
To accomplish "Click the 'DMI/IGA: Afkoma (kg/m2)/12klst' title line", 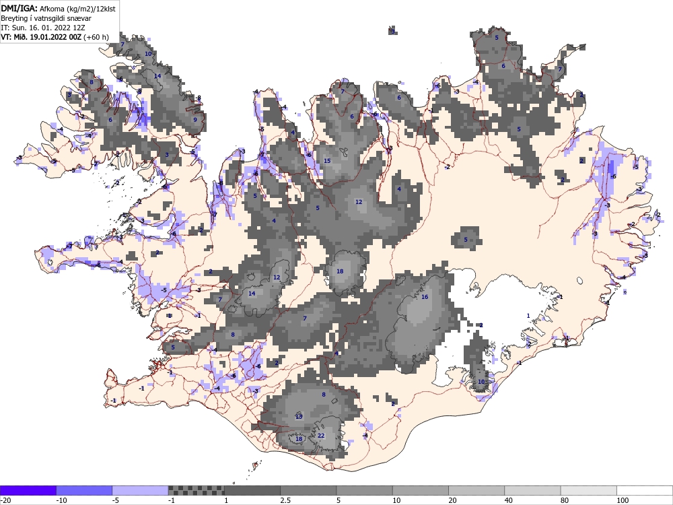I will (x=59, y=9).
